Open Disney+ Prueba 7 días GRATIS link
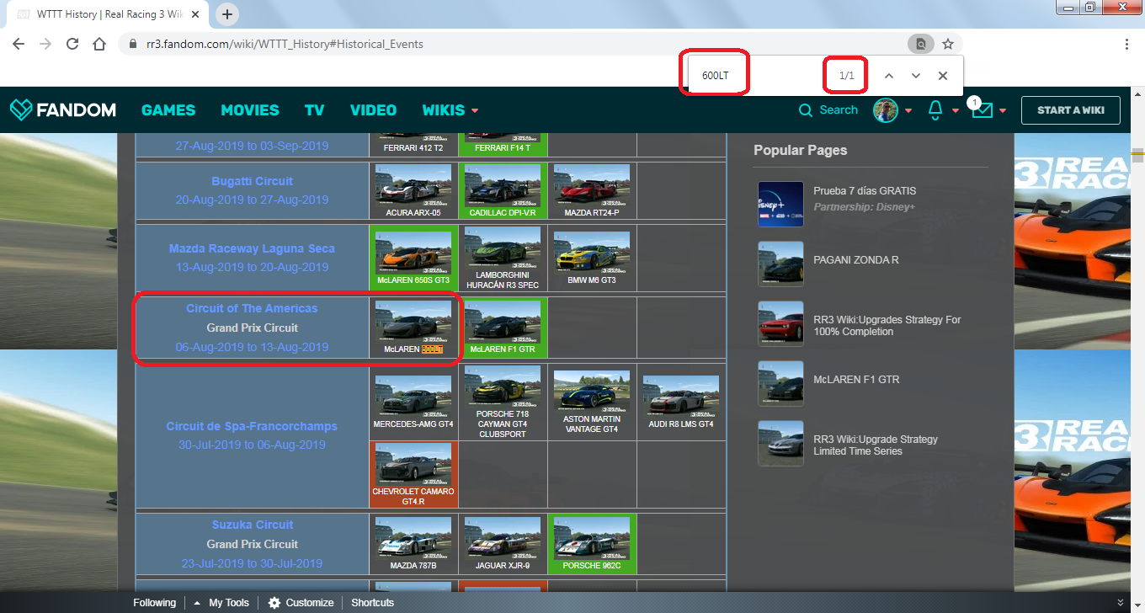Screen dimensions: 1145x613 click(x=865, y=191)
